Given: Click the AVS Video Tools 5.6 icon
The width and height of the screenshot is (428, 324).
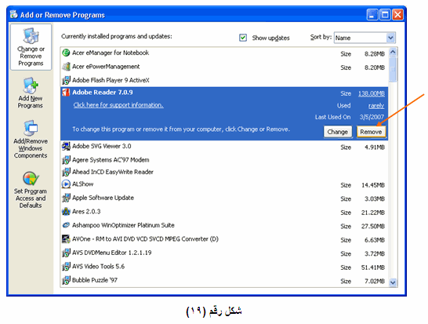Looking at the screenshot, I should coord(66,267).
